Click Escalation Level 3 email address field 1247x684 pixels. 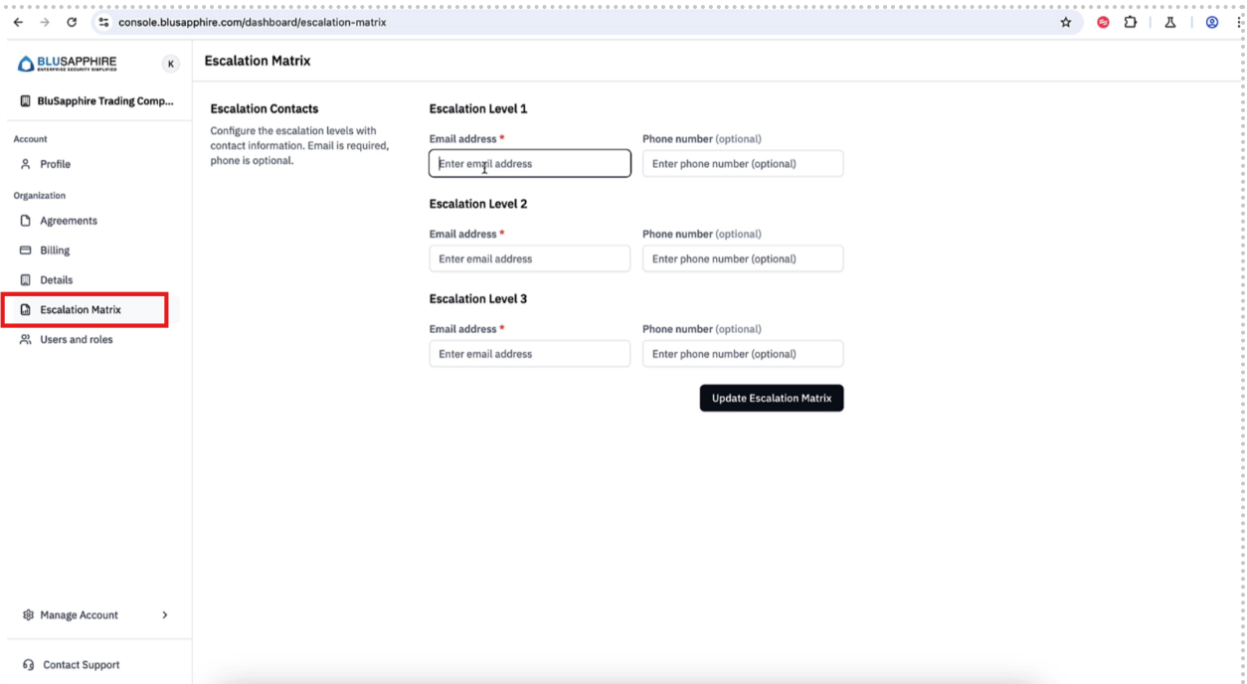[x=529, y=354]
